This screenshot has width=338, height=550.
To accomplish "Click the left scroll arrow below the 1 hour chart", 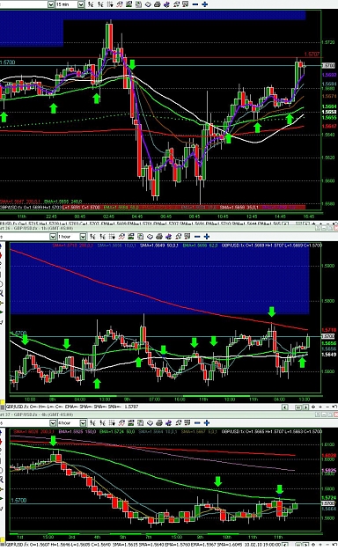I will pos(285,407).
